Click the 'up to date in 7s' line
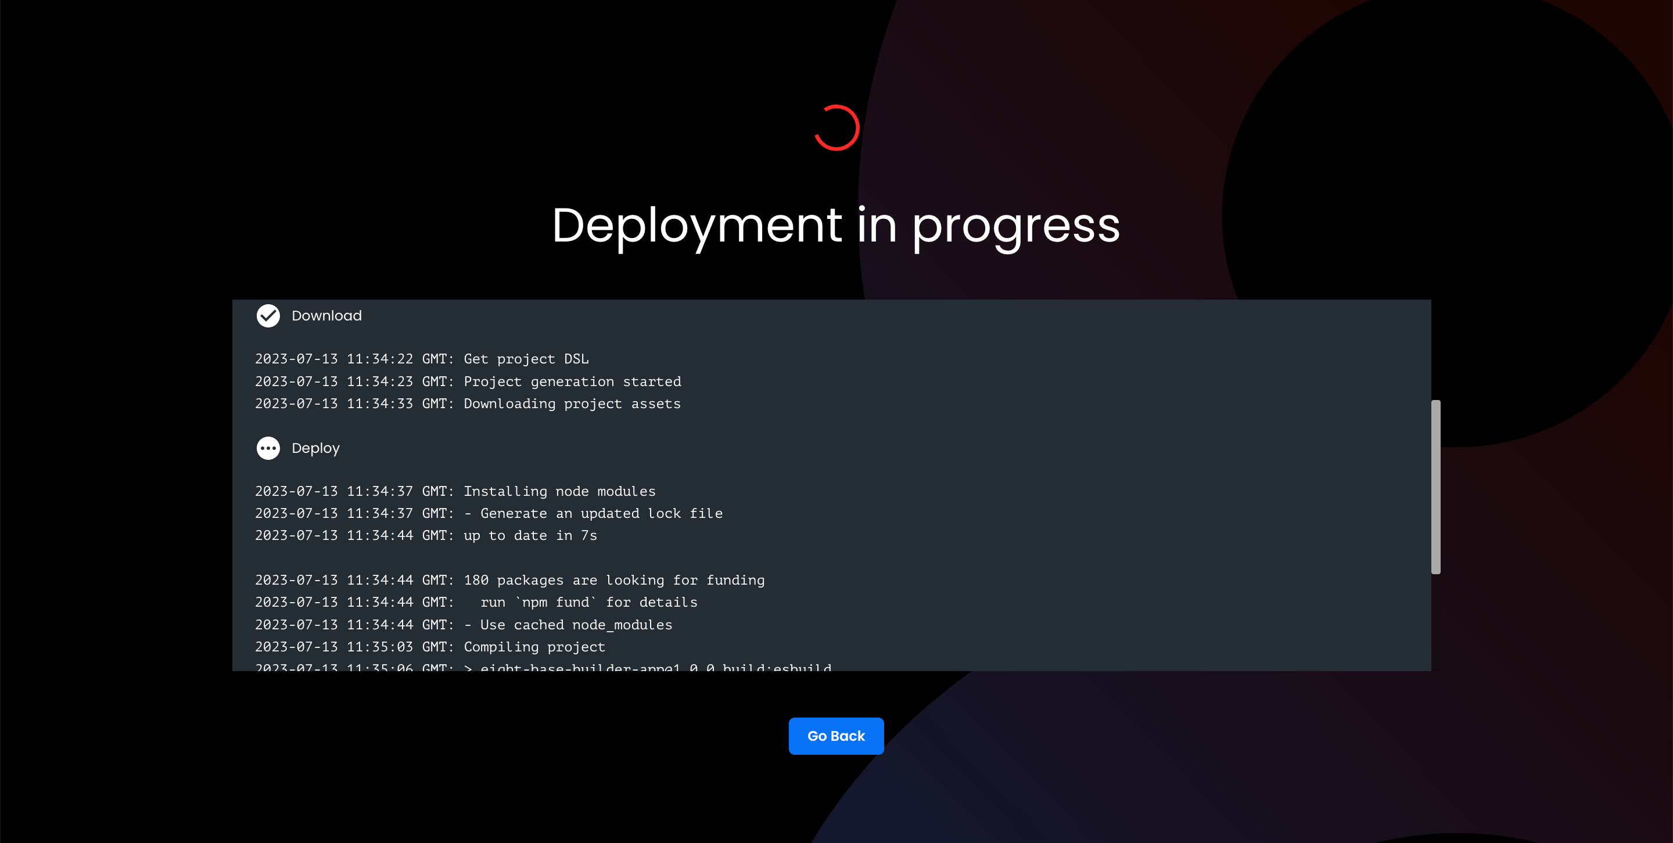The image size is (1673, 843). (530, 535)
